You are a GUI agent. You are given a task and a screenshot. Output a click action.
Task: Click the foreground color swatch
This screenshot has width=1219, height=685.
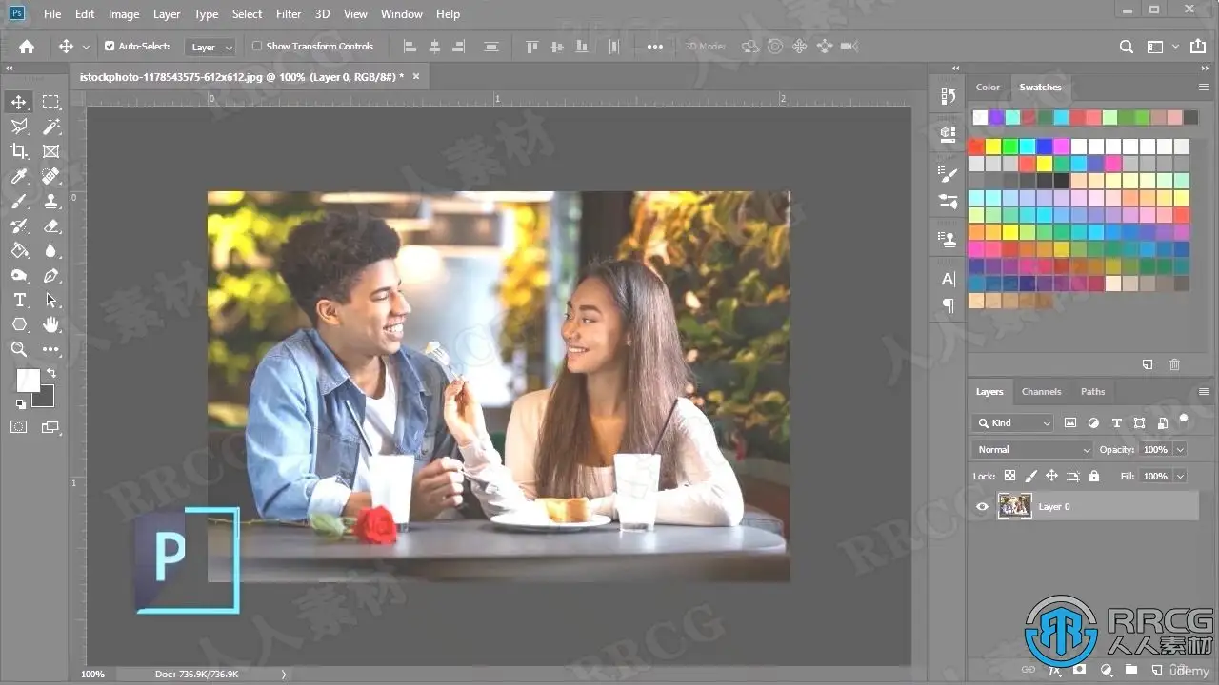tap(28, 381)
